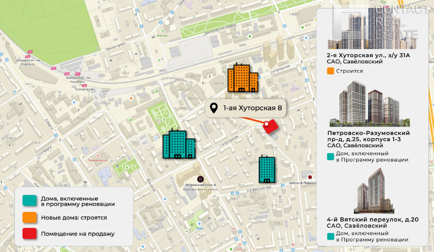Select the large teal renovation building icon
The height and width of the screenshot is (252, 434).
coord(179,144)
